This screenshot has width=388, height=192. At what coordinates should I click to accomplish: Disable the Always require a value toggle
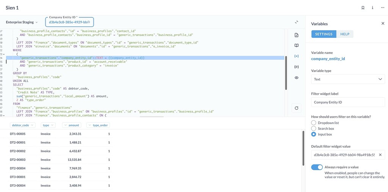coord(317,167)
